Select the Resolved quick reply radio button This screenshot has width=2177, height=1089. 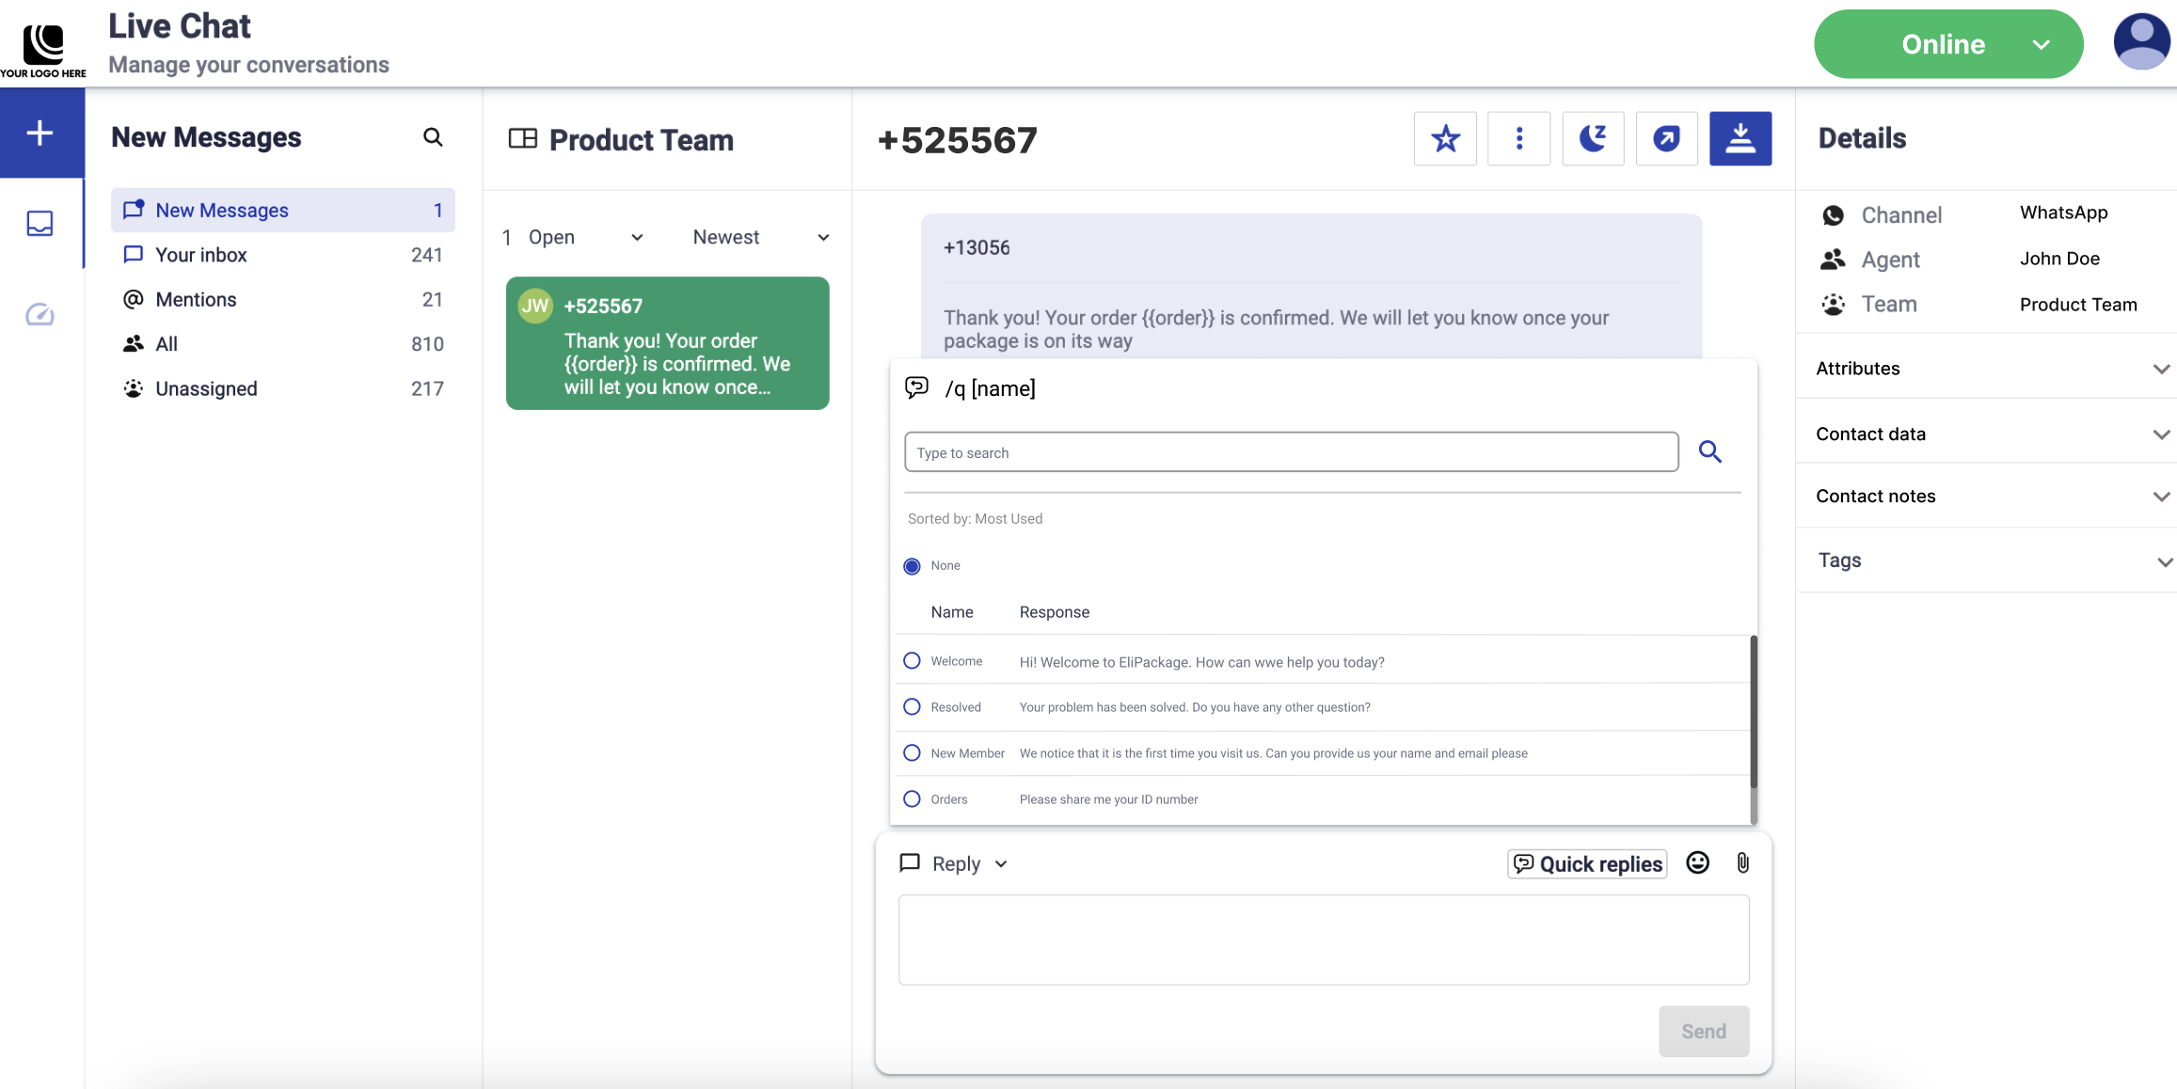pos(912,706)
